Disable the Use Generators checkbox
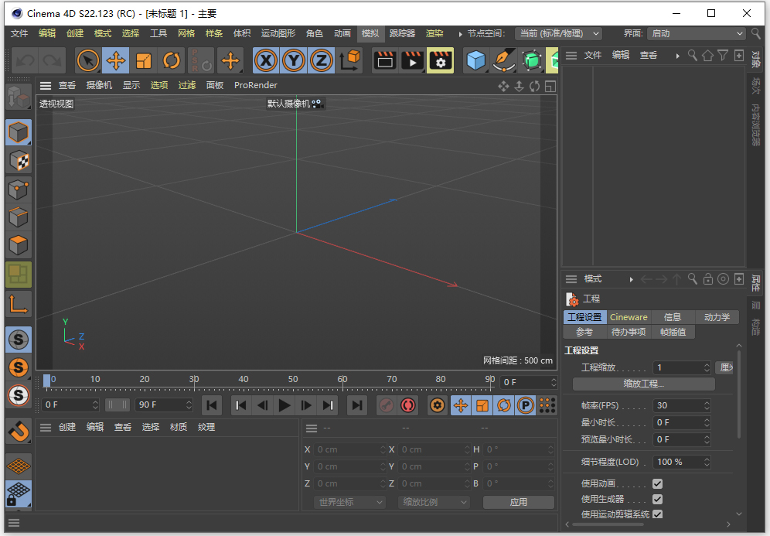This screenshot has height=536, width=770. (x=657, y=499)
